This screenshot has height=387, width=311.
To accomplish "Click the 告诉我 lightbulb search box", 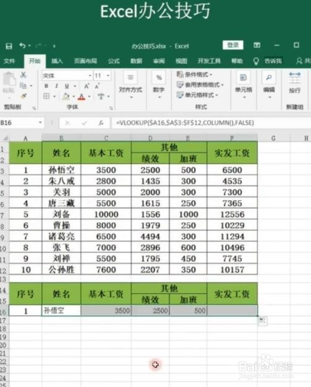I will coord(268,61).
